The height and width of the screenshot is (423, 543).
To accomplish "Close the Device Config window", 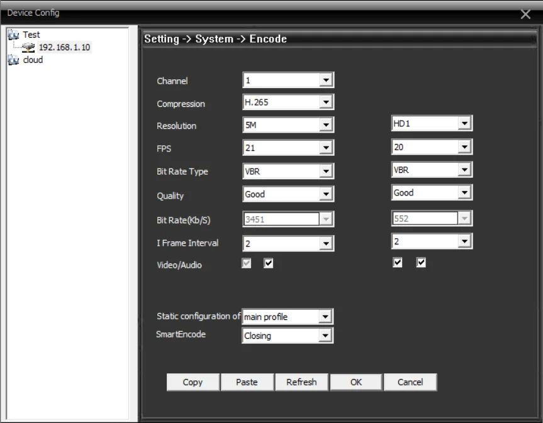I will pos(526,14).
